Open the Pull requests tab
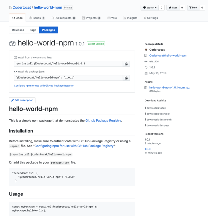Image resolution: width=208 pixels, height=222 pixels. pyautogui.click(x=64, y=18)
